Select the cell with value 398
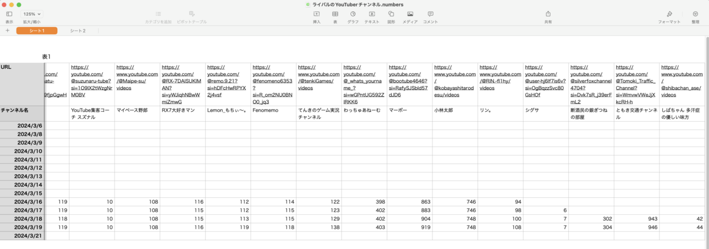The width and height of the screenshot is (709, 249). click(x=365, y=202)
